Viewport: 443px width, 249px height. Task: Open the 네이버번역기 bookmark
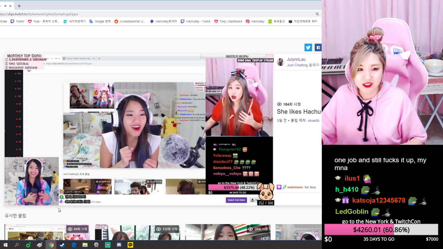click(74, 21)
